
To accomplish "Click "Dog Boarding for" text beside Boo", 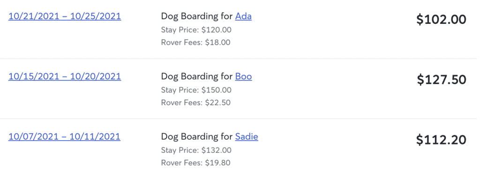I will [197, 76].
